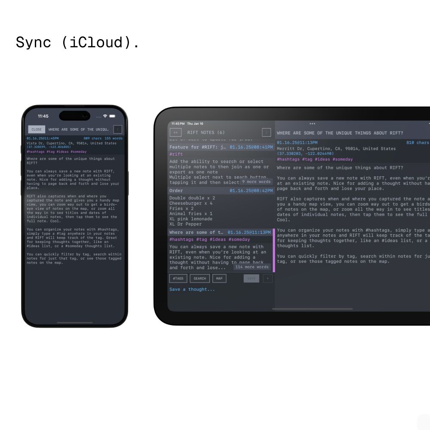Tap the SEARCH button on the tablet

[x=200, y=278]
